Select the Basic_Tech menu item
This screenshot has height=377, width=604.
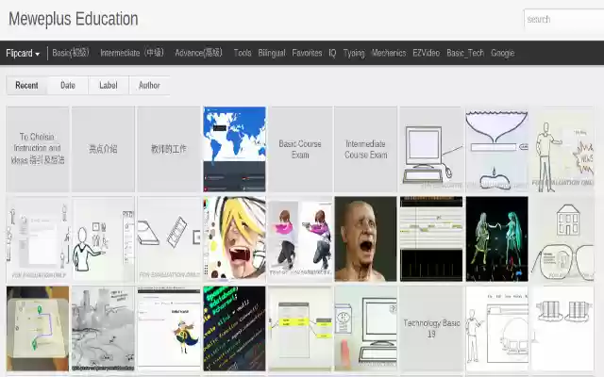465,53
